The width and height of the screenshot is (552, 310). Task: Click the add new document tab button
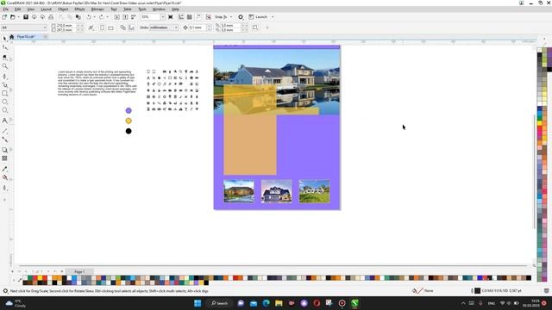tap(46, 36)
